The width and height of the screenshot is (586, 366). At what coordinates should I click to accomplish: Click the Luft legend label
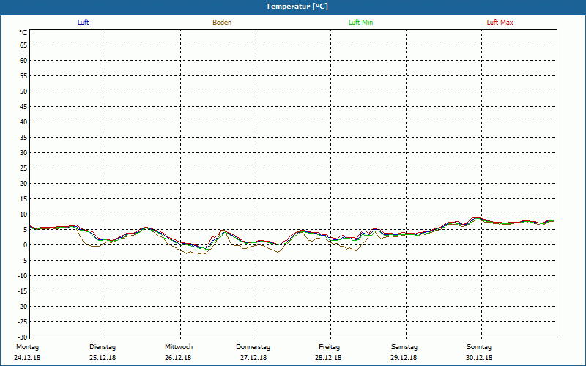(83, 23)
